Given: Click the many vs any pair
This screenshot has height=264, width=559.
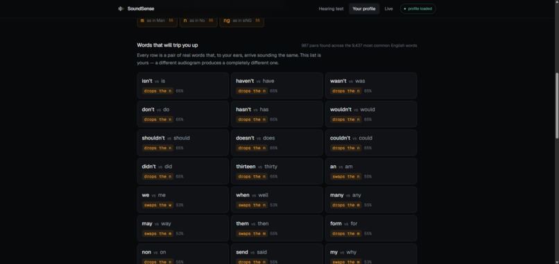Looking at the screenshot, I should 371,200.
